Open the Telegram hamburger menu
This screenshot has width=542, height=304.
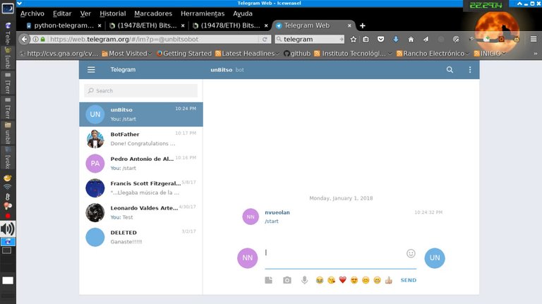(x=91, y=70)
